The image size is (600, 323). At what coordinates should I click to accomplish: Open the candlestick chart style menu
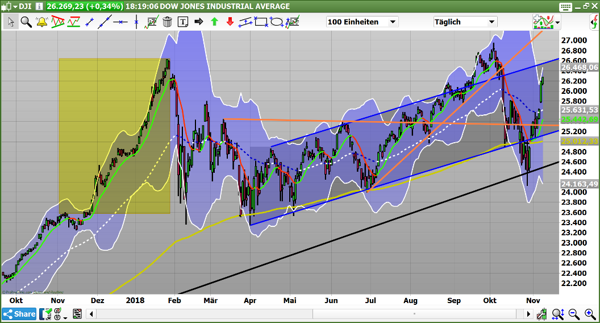(x=9, y=6)
